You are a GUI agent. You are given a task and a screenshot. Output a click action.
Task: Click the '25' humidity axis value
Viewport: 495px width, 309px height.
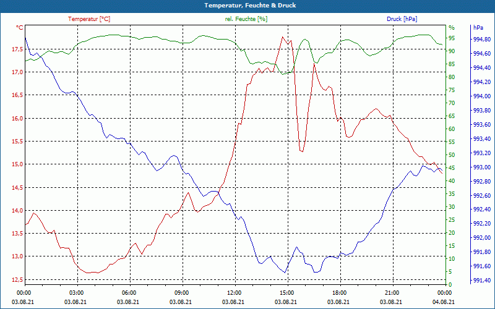pyautogui.click(x=452, y=220)
